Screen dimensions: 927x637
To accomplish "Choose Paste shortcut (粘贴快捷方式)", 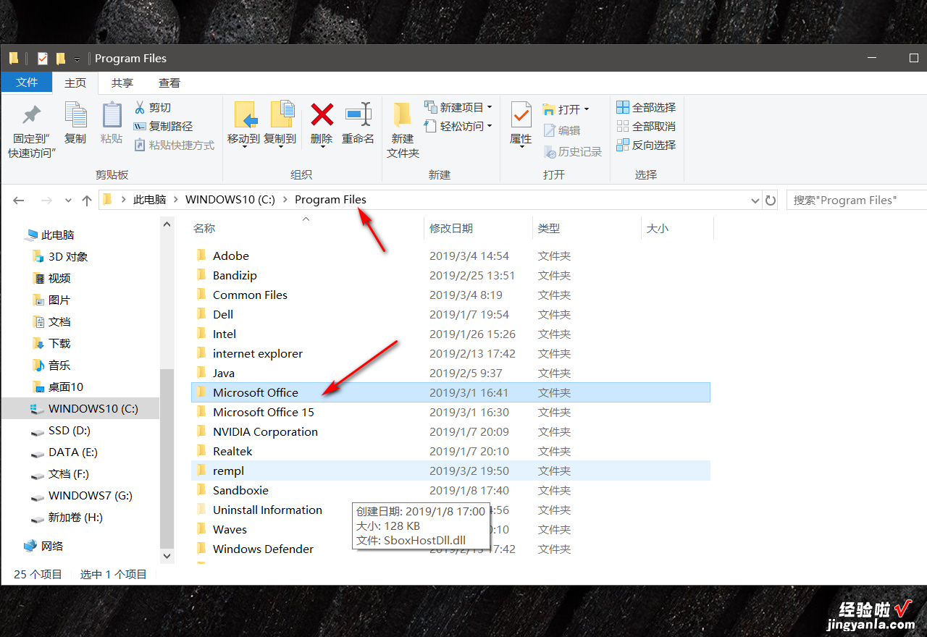I will (175, 145).
